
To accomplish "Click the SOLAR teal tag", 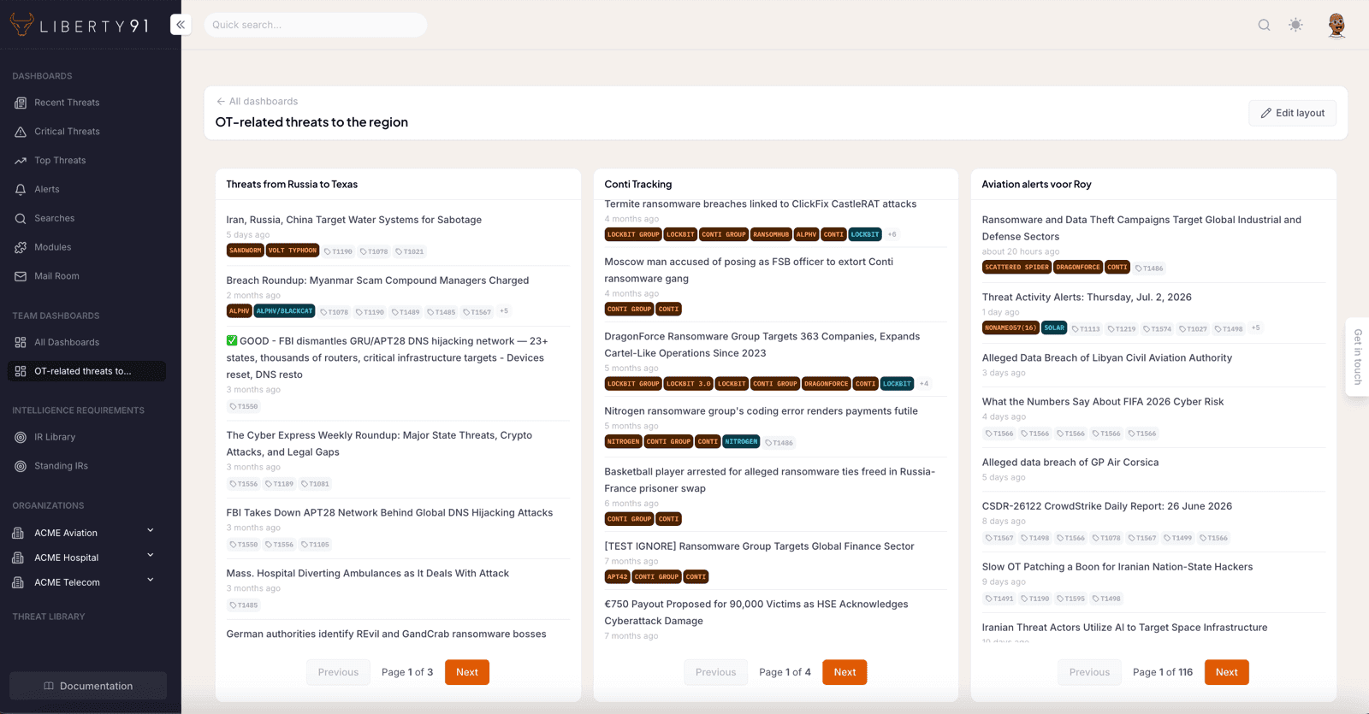I will click(1054, 327).
